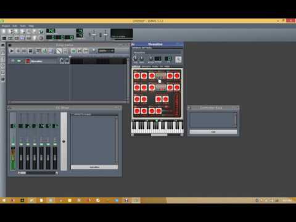296x222 pixels.
Task: Open an existing project from the toolbar
Action: [x=16, y=31]
